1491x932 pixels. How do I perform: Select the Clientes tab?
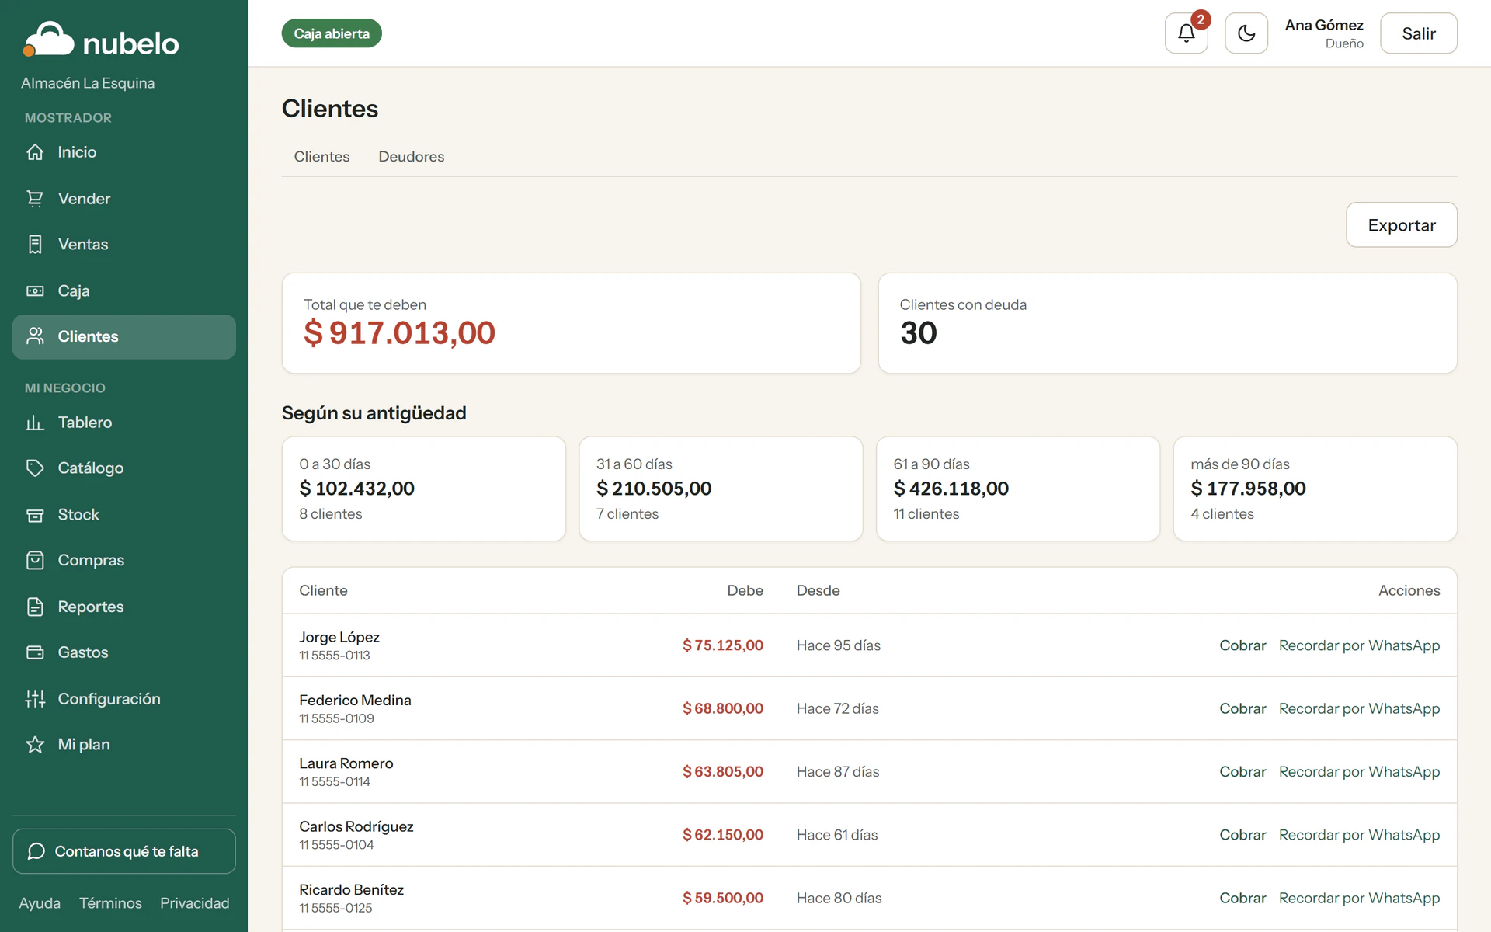(x=321, y=157)
